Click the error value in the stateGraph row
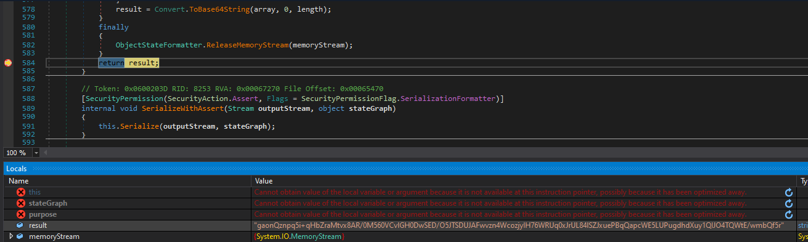Viewport: 808px width, 242px height. (500, 203)
